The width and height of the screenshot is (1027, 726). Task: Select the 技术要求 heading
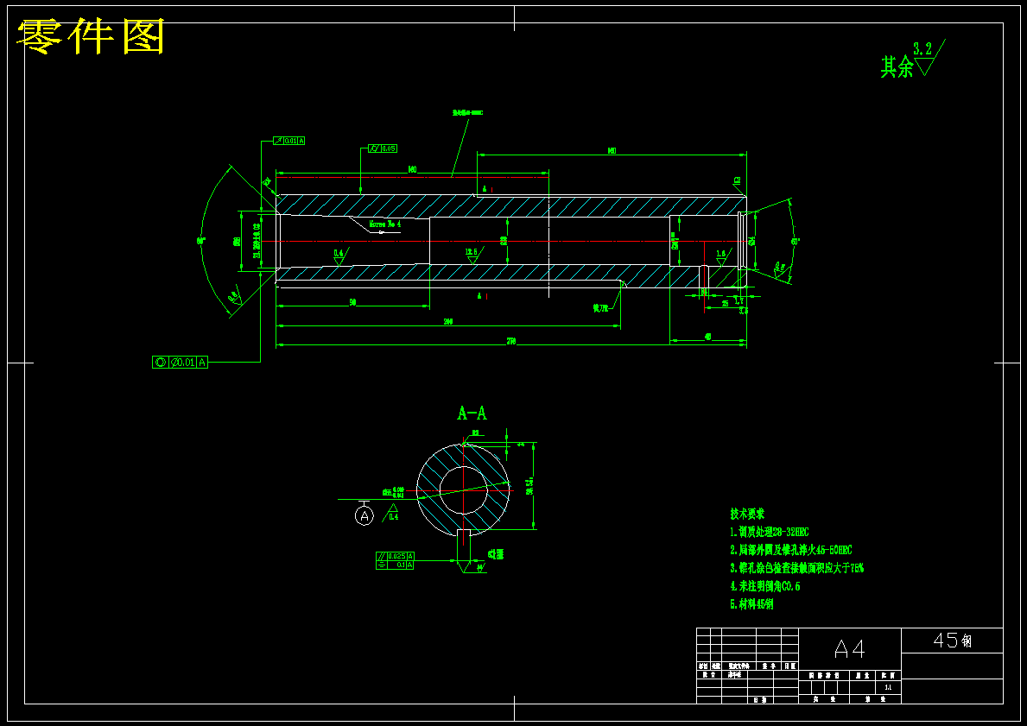pos(747,514)
